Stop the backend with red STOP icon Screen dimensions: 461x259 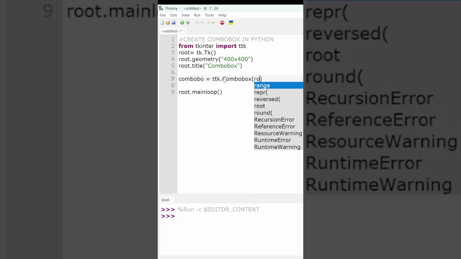click(222, 23)
